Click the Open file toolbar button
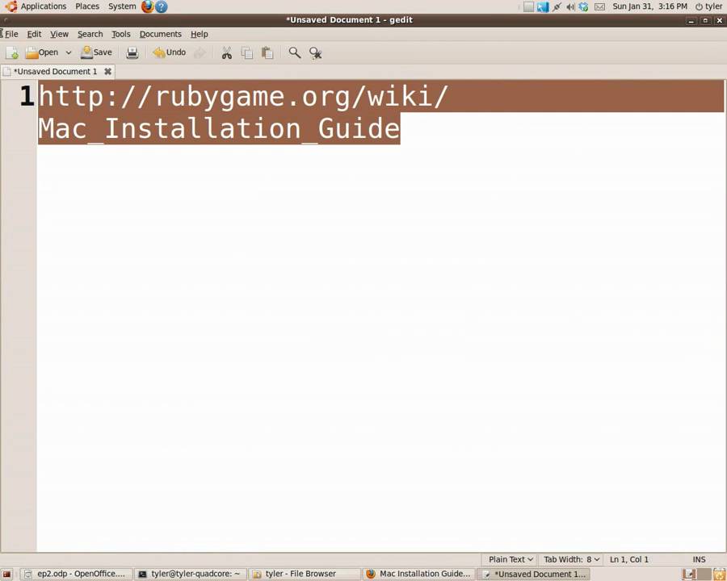The width and height of the screenshot is (727, 581). pos(42,52)
